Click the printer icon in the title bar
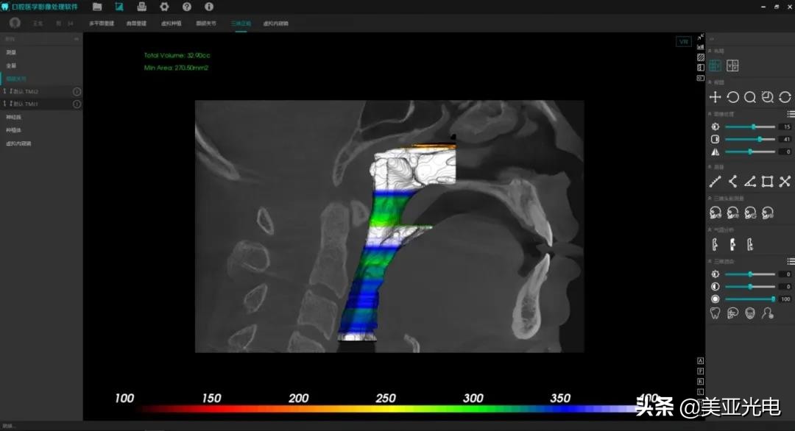The height and width of the screenshot is (431, 795). point(141,7)
